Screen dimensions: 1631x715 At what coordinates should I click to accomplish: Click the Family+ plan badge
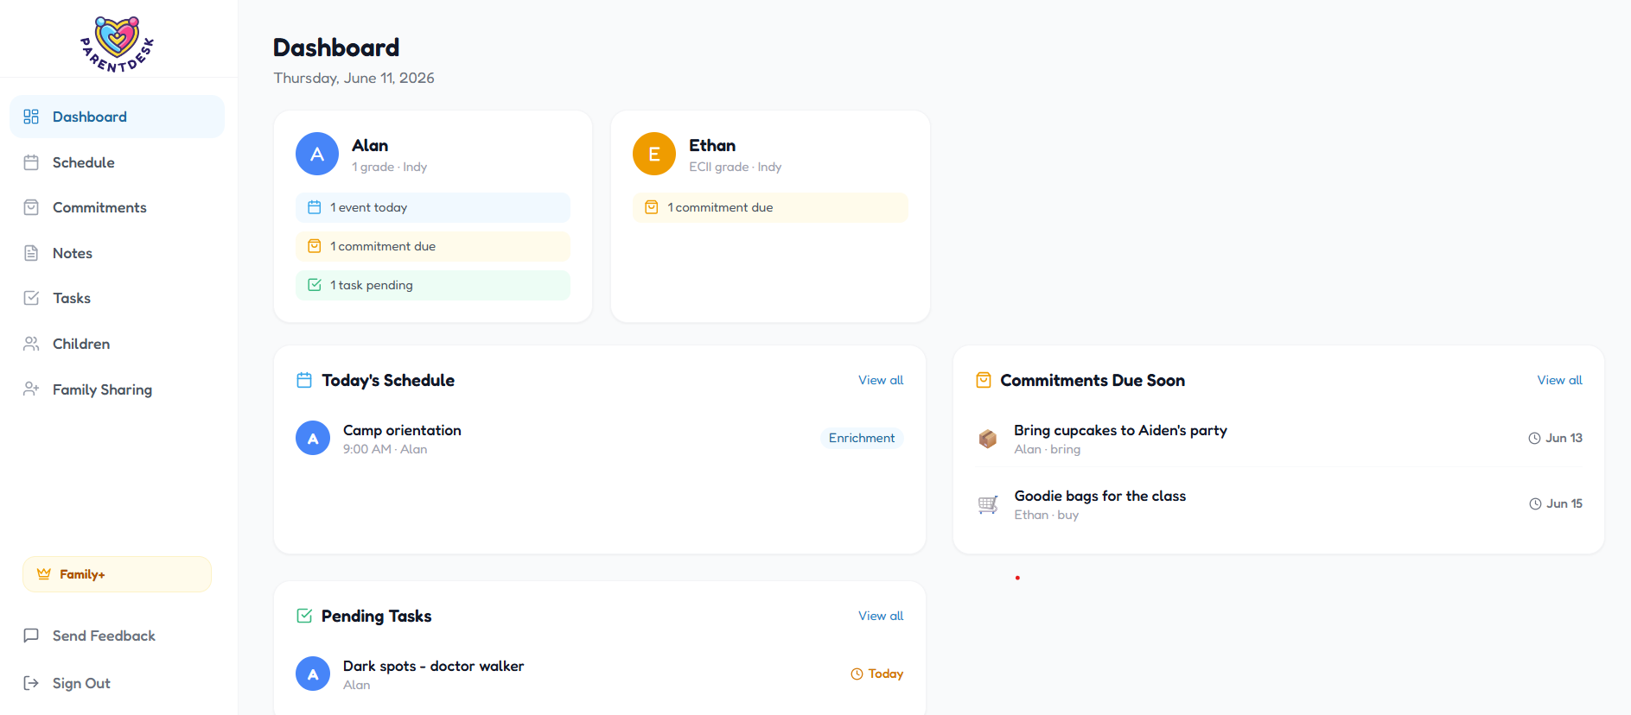point(118,574)
